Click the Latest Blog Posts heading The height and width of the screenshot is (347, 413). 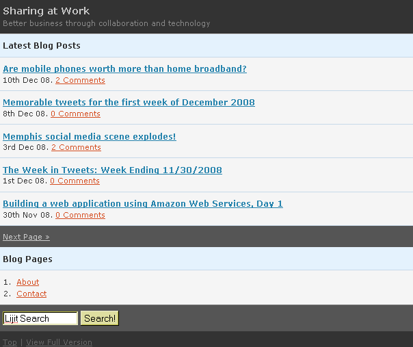pyautogui.click(x=42, y=46)
